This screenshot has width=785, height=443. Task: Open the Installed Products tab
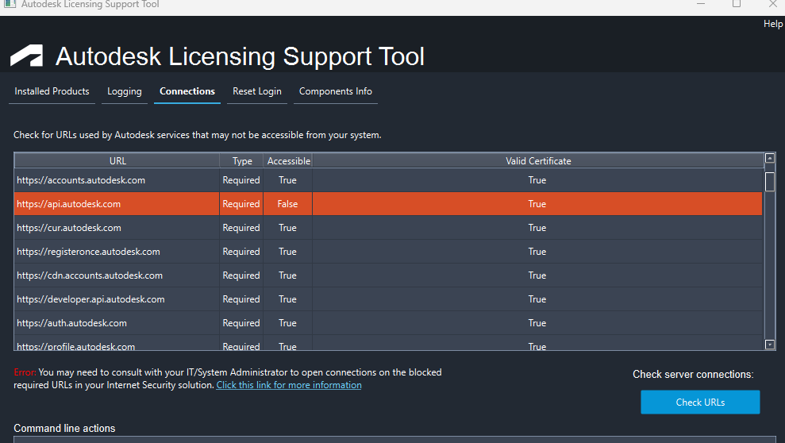pos(52,91)
